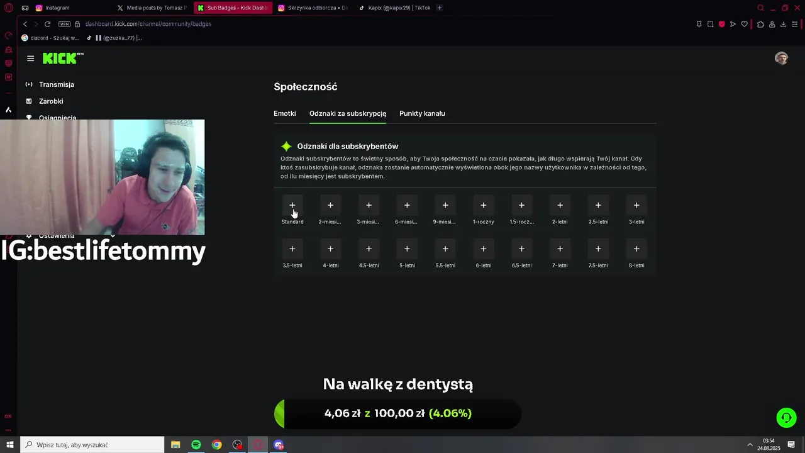Image resolution: width=805 pixels, height=453 pixels.
Task: Add the 9-miesi... subscriber badge
Action: pyautogui.click(x=445, y=205)
